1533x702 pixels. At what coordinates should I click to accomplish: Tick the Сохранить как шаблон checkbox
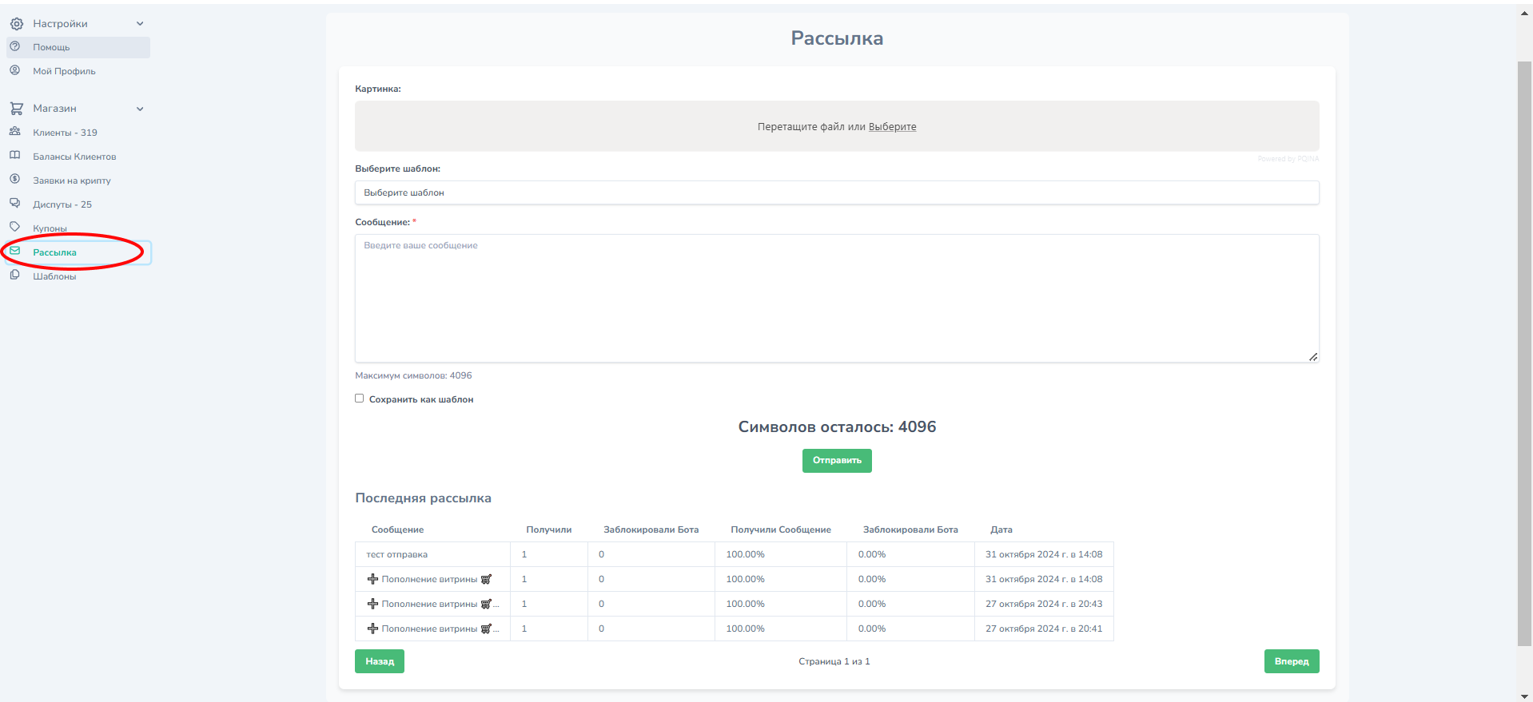[360, 399]
